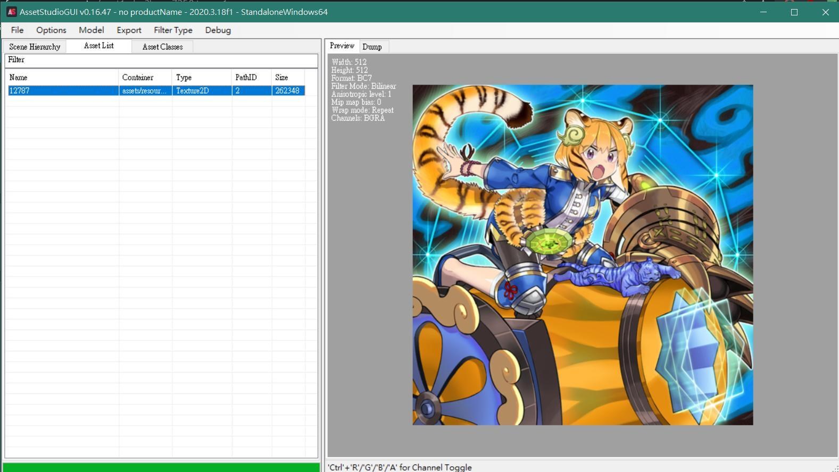Expand the Model menu
The height and width of the screenshot is (472, 839).
click(91, 30)
